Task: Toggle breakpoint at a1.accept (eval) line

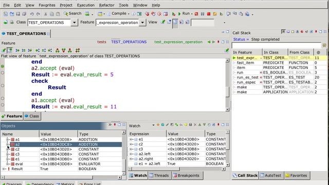Action: pos(3,98)
